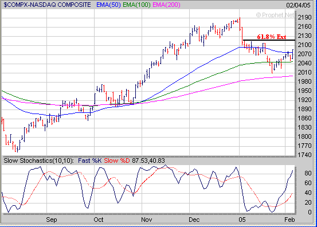
Task: Click the Dec month axis label
Action: (x=194, y=220)
